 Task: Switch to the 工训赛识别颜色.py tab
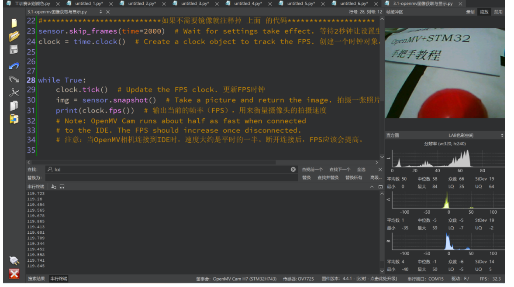click(32, 3)
